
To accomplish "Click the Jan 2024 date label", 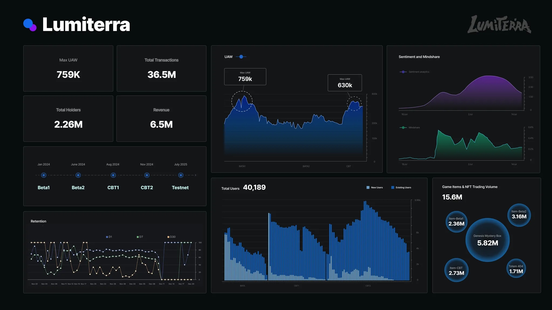I will 43,164.
